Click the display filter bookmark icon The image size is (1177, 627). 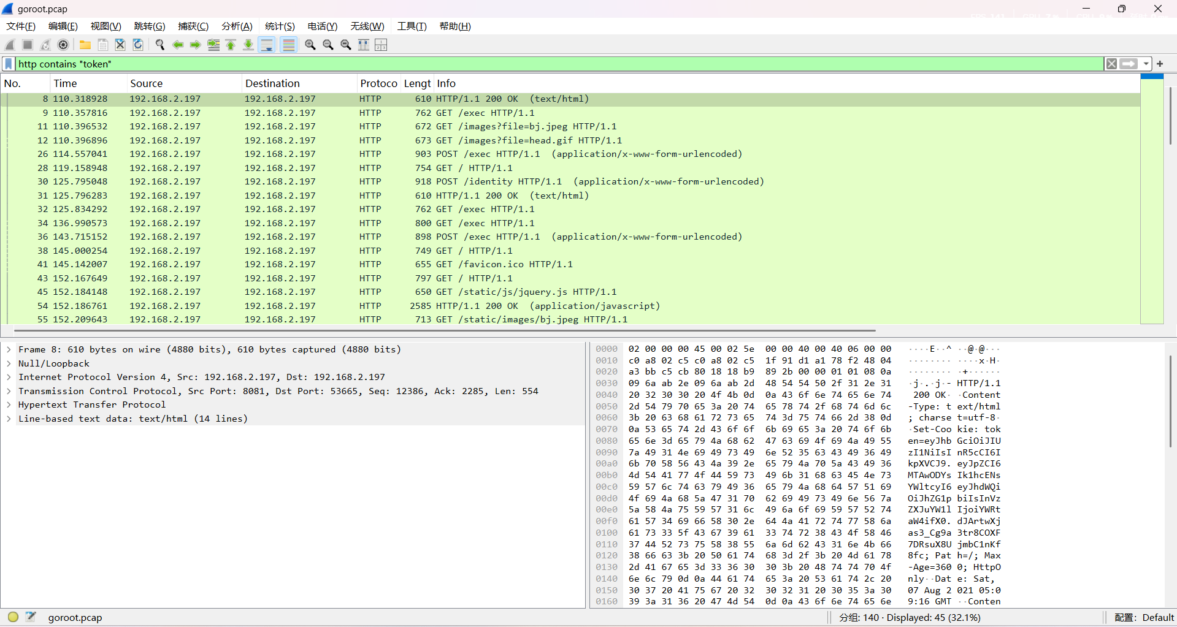[9, 64]
